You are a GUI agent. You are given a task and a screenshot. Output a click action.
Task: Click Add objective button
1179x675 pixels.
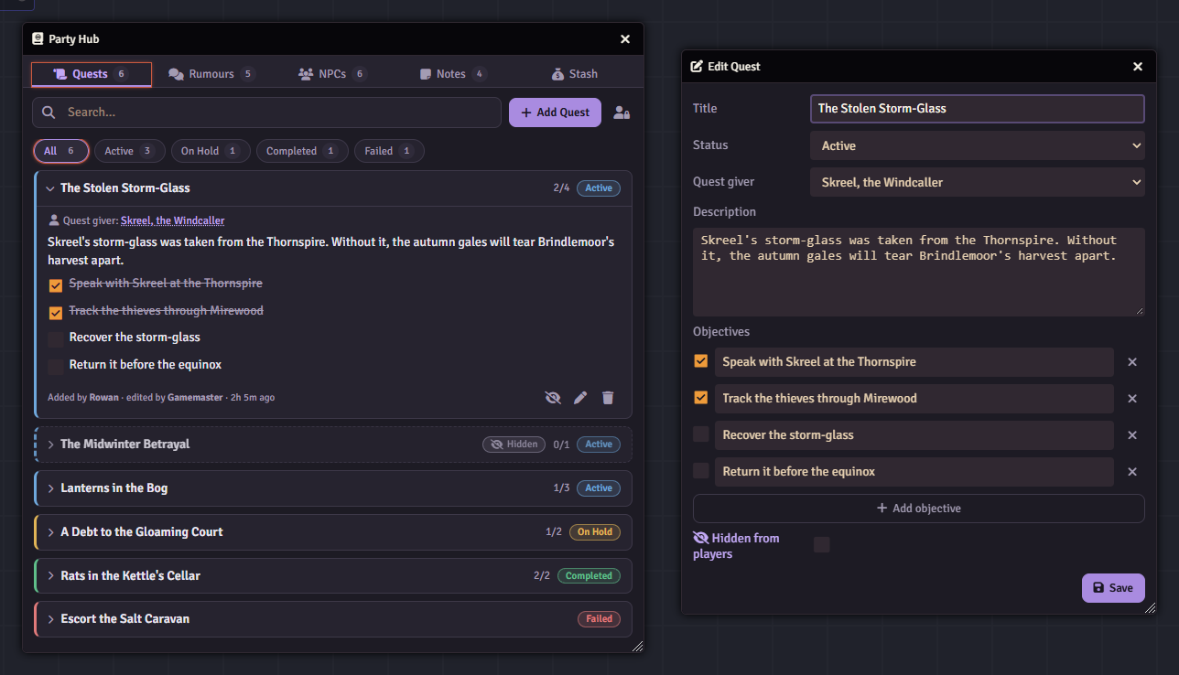[x=919, y=509]
